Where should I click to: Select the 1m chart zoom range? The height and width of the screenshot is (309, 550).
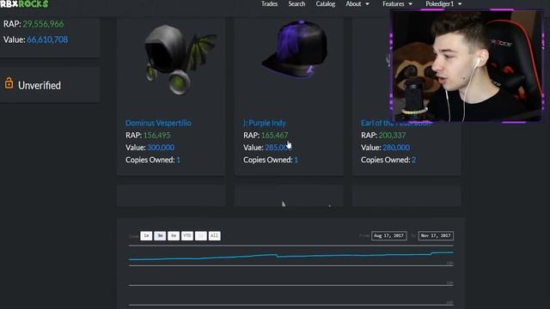click(x=146, y=236)
